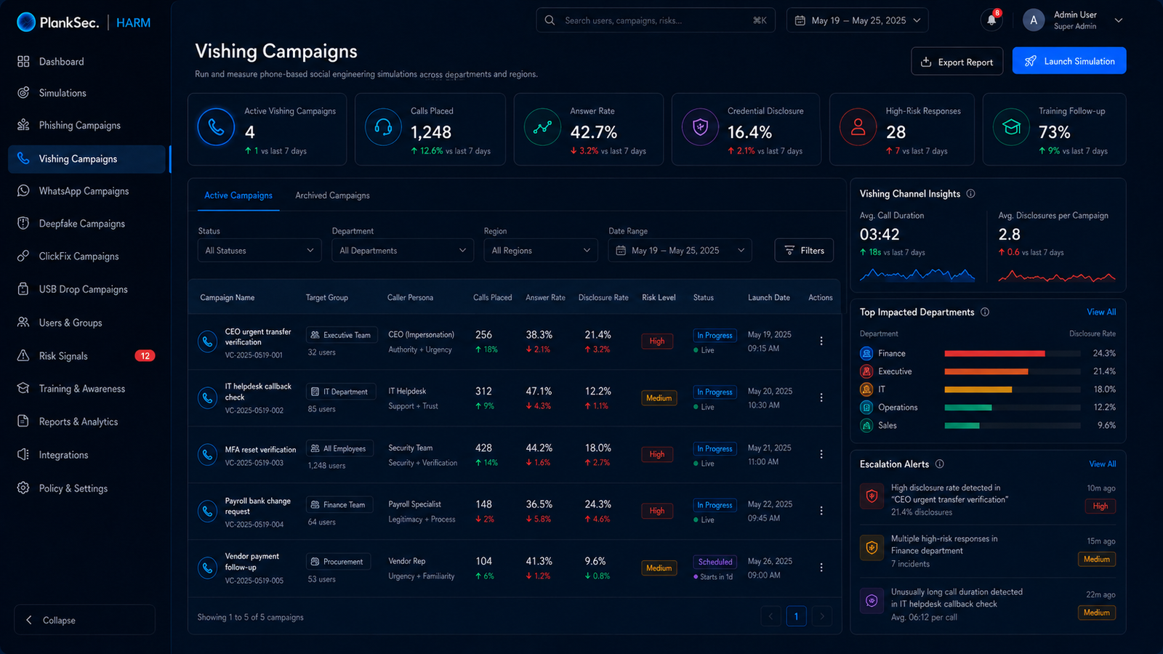Image resolution: width=1163 pixels, height=654 pixels.
Task: Click the search users, campaigns, risks field
Action: [x=656, y=20]
